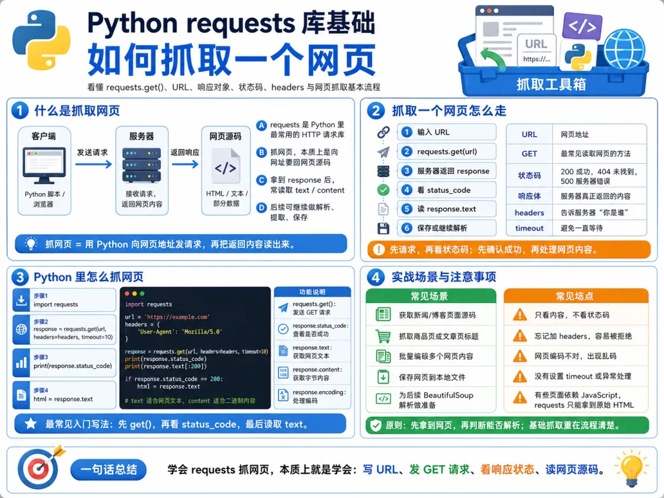The width and height of the screenshot is (664, 498).
Task: Select the 常见场景 green header
Action: coord(430,296)
